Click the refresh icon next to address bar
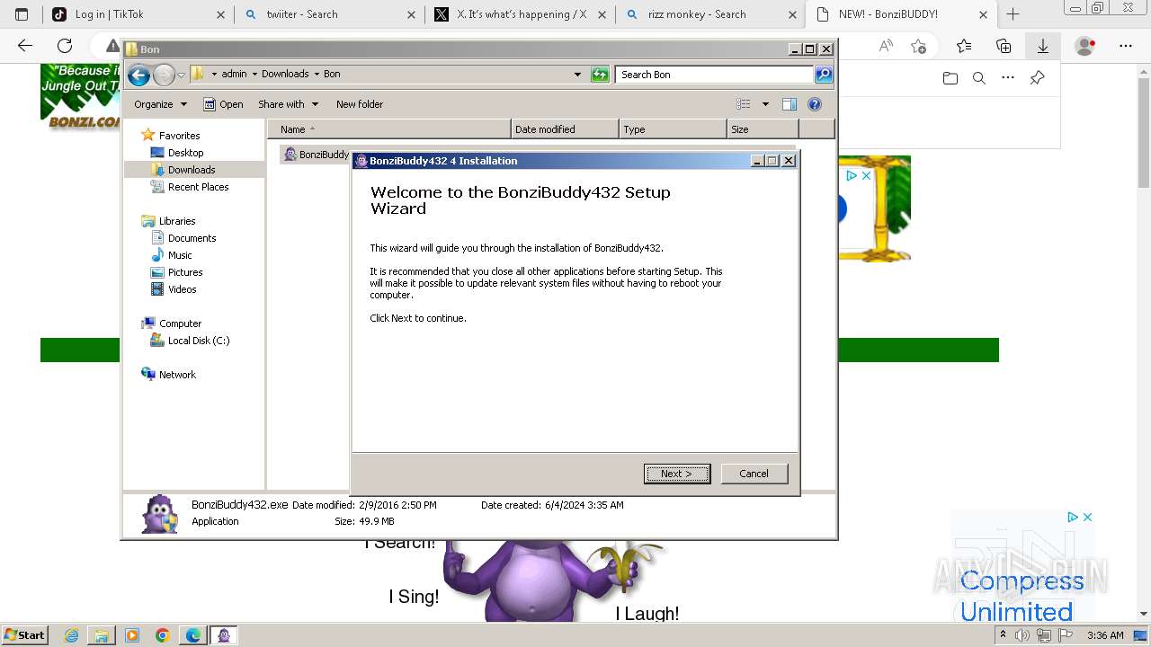 (x=600, y=75)
